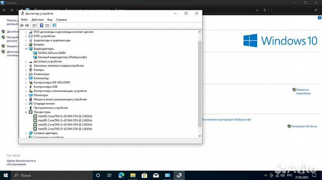Image resolution: width=322 pixels, height=180 pixels.
Task: Click the Батареи battery icon
Action: pyautogui.click(x=30, y=45)
